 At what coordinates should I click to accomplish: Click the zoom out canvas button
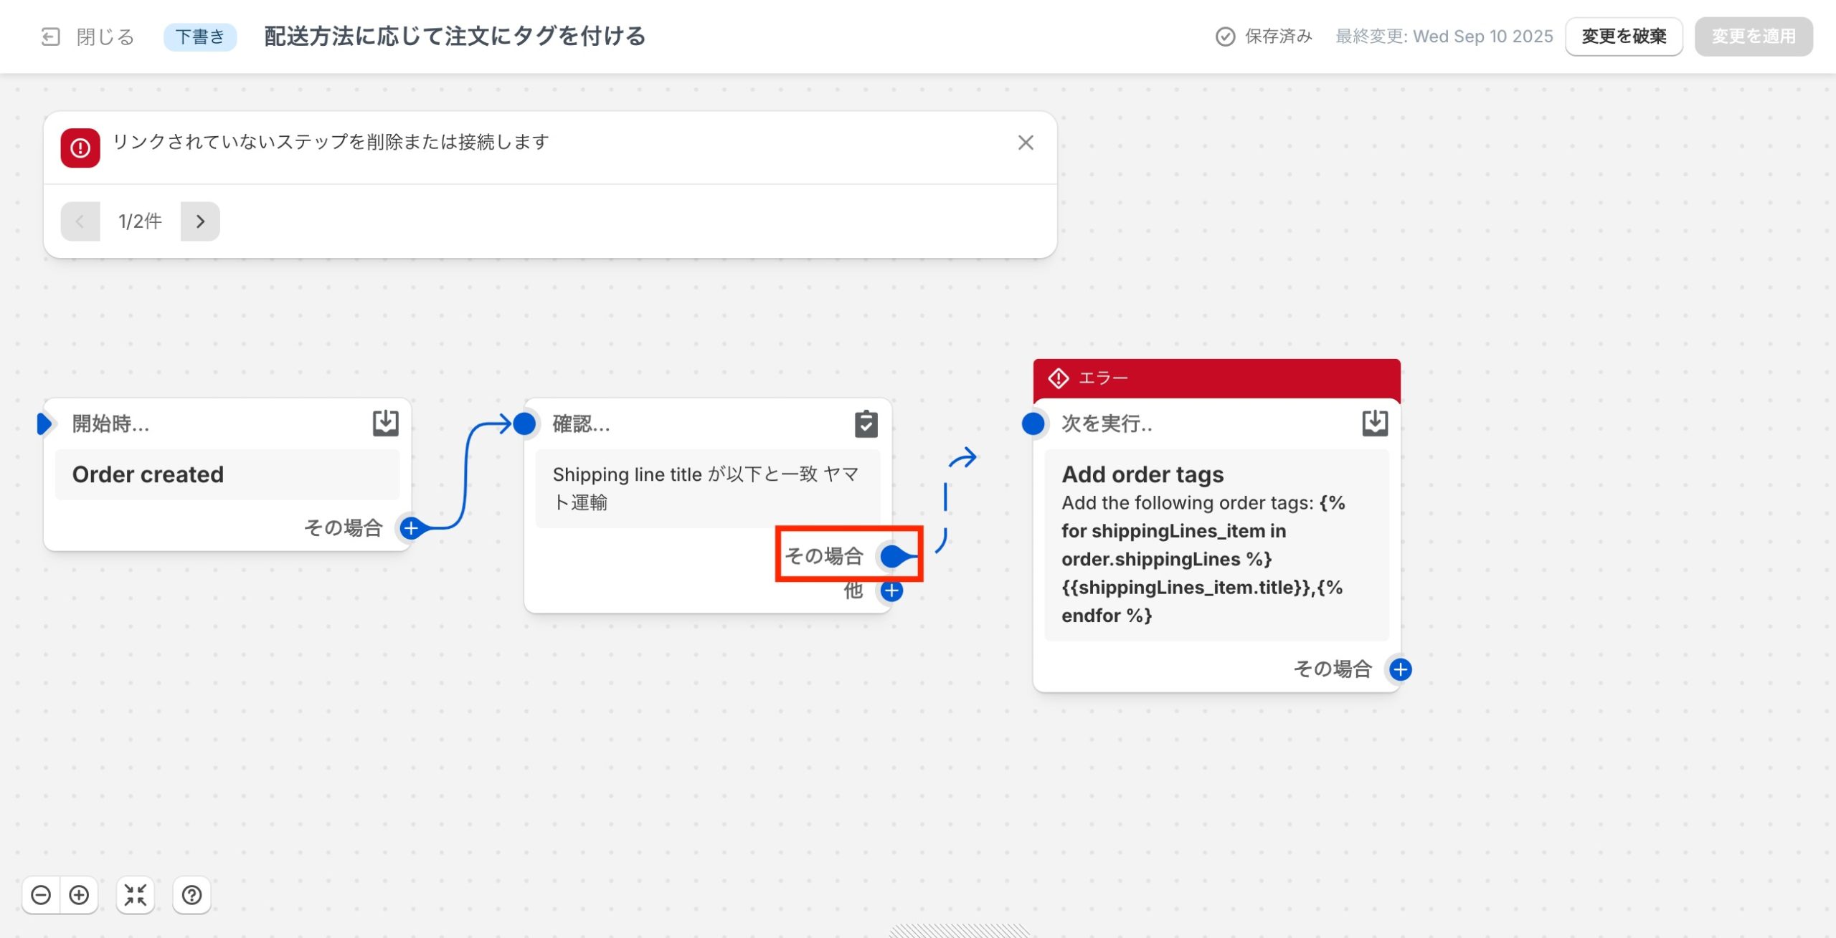(41, 895)
